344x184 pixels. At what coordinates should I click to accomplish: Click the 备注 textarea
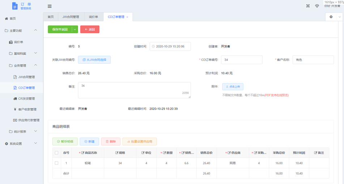click(135, 90)
